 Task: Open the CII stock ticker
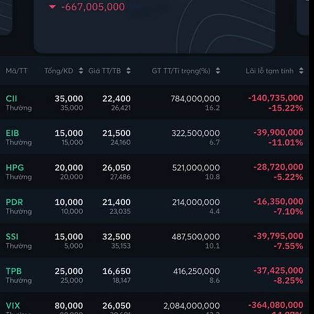click(x=12, y=98)
